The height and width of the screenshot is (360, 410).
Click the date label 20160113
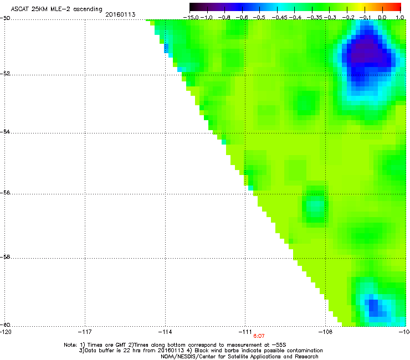pyautogui.click(x=120, y=14)
